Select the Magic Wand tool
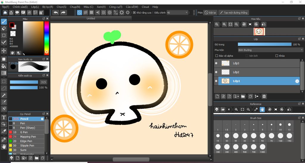Viewport: 305px width, 163px height. [4, 95]
